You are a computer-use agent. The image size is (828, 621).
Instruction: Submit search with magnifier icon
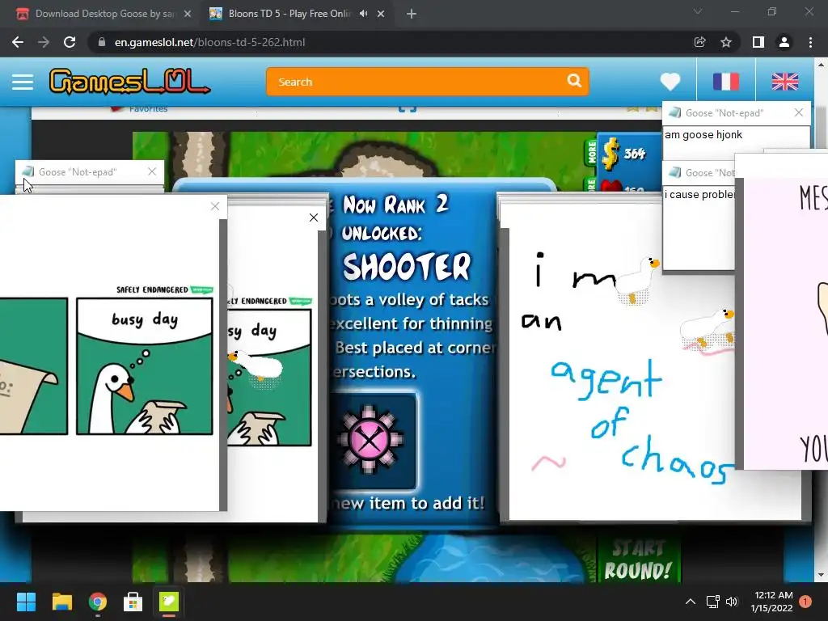(574, 80)
